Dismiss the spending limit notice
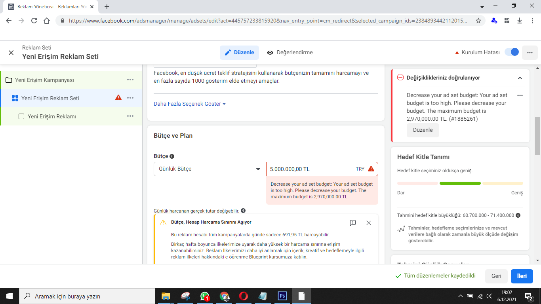 coord(369,223)
